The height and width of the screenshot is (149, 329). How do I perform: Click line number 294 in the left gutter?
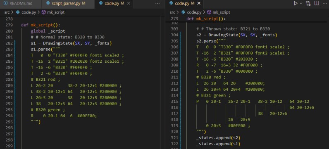point(10,116)
